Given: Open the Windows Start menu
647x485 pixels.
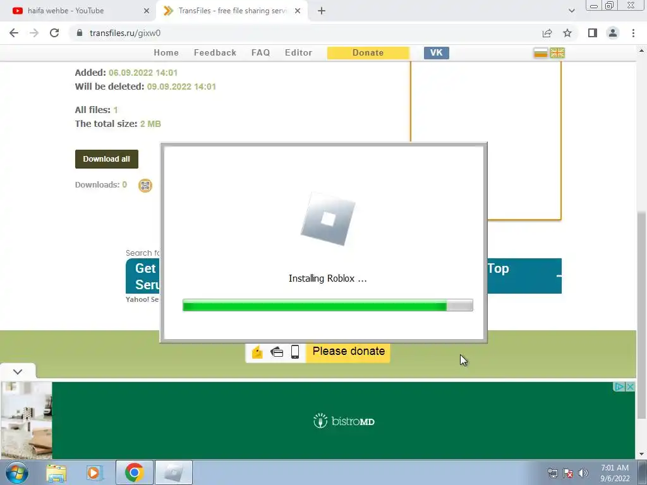Looking at the screenshot, I should coord(17,472).
